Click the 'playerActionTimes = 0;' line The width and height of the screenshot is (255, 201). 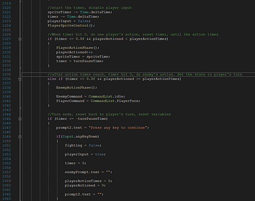pyautogui.click(x=88, y=181)
